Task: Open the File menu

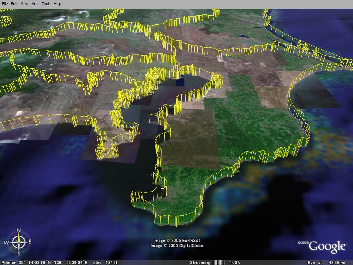Action: (x=5, y=4)
